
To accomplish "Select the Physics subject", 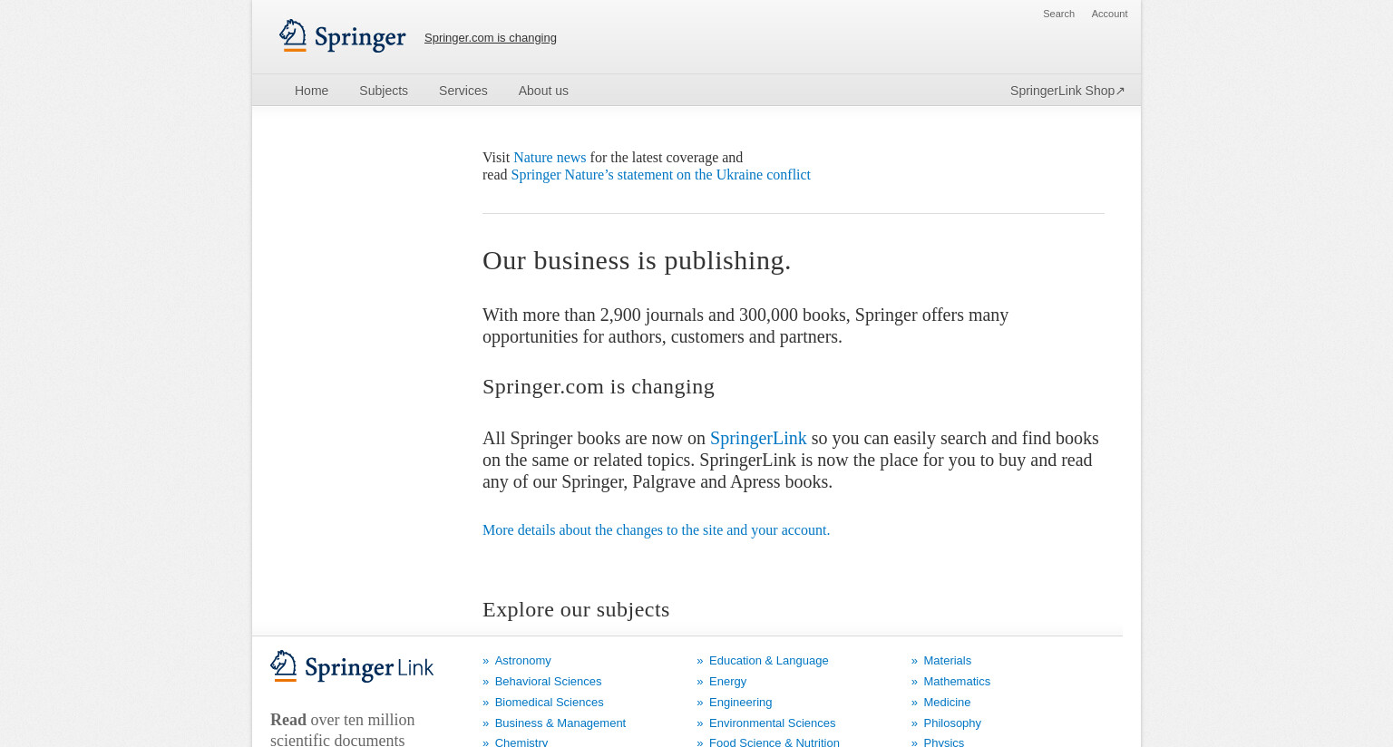I will pos(943,742).
